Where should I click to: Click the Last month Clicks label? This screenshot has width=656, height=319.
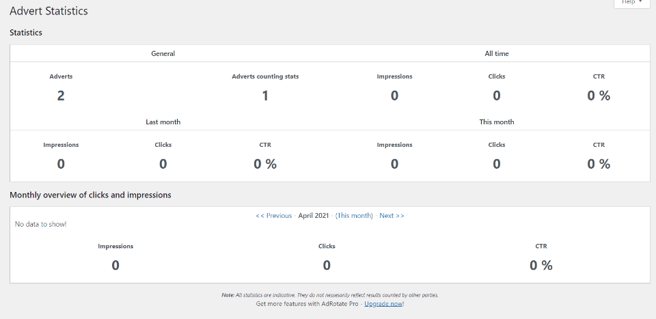(163, 145)
